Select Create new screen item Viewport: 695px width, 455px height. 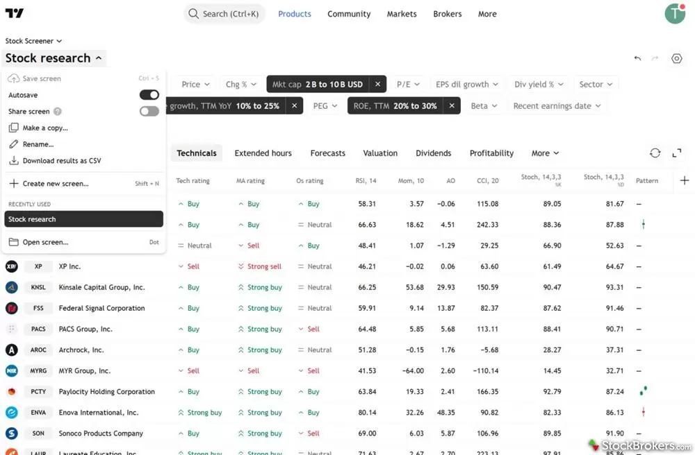[x=84, y=184]
